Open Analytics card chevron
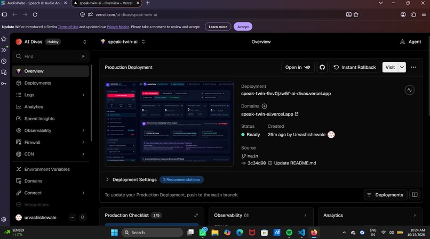The height and width of the screenshot is (239, 430). pyautogui.click(x=415, y=216)
